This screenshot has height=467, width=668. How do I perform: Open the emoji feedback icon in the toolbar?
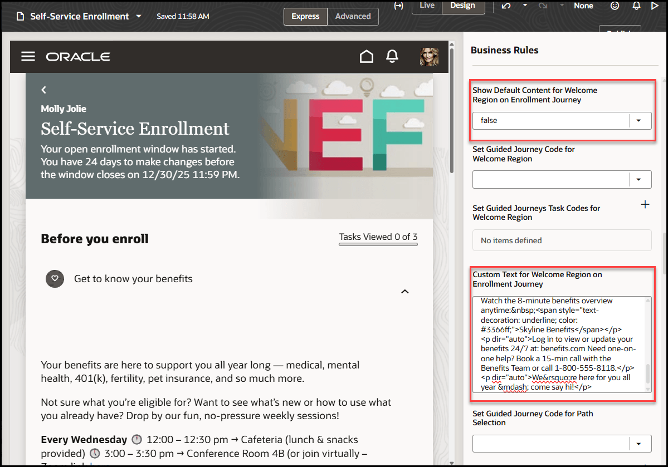tap(615, 6)
